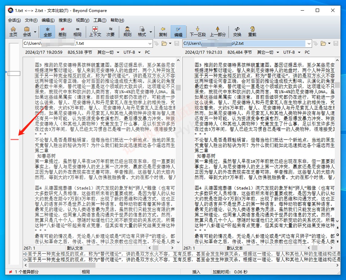Image resolution: width=346 pixels, height=280 pixels.
Task: Expand the 格式 dropdown arrow
Action: coord(151,32)
